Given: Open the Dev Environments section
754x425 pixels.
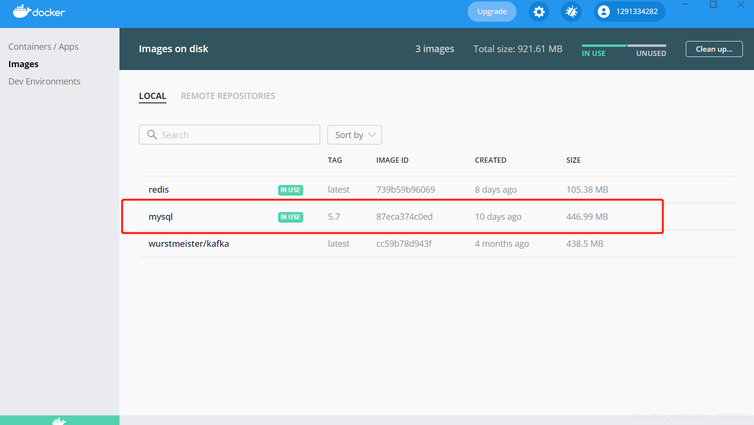Looking at the screenshot, I should pos(44,81).
